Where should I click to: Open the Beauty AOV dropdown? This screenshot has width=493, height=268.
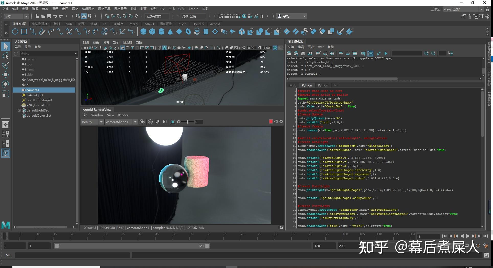coord(101,122)
